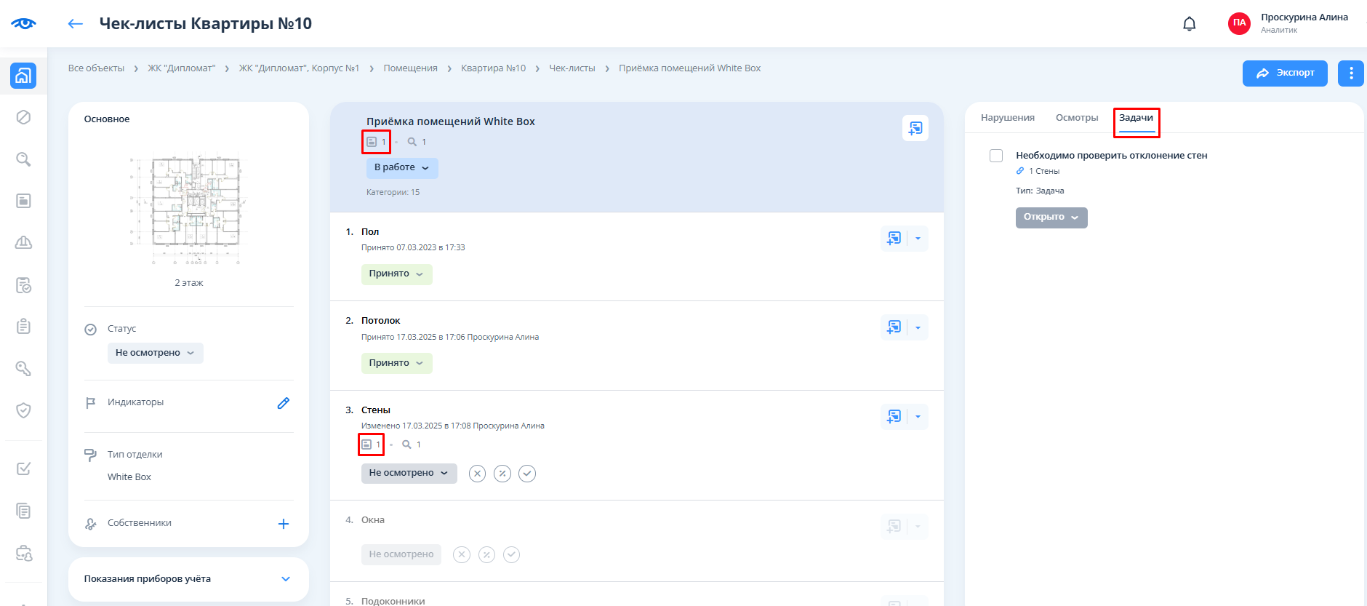The width and height of the screenshot is (1367, 606).
Task: Open the 'Открыто' task status dropdown
Action: coord(1051,218)
